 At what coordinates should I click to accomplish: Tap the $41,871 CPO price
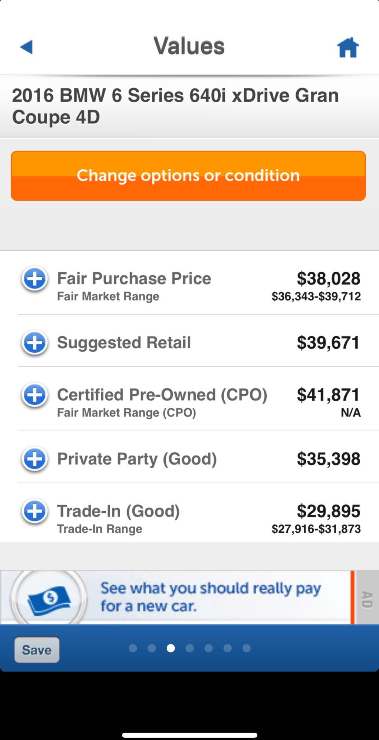coord(328,395)
